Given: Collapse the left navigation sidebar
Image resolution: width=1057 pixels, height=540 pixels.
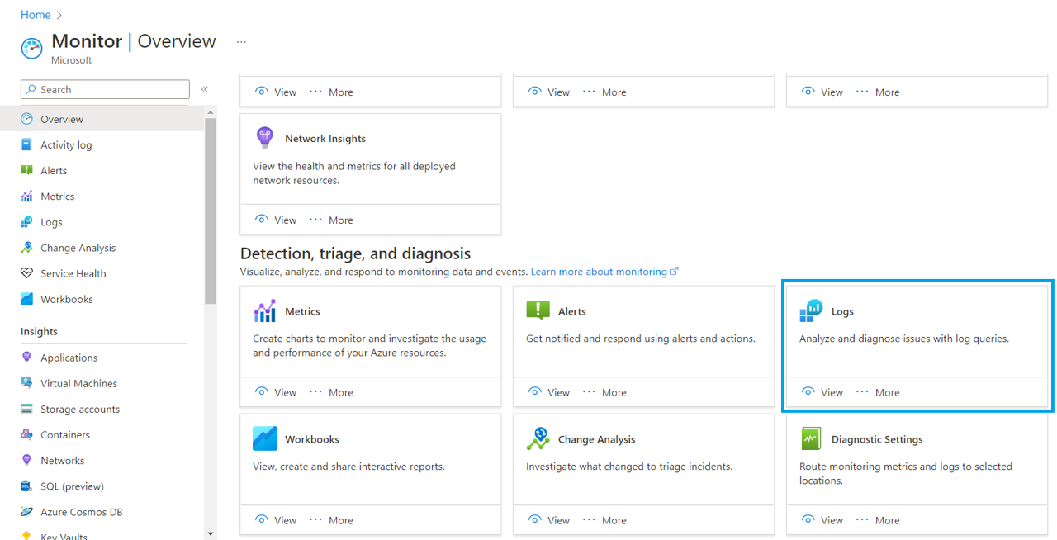Looking at the screenshot, I should tap(204, 89).
